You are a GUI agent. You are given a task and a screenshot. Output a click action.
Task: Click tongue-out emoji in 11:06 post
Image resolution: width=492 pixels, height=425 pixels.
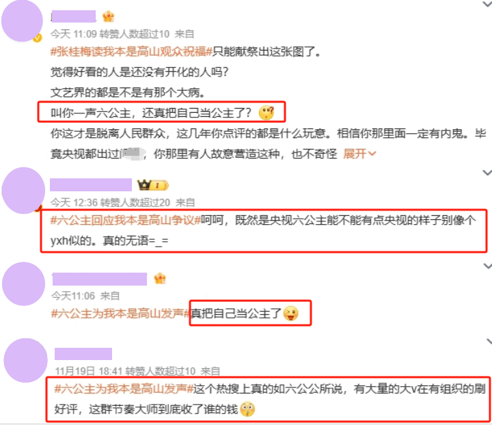coord(291,314)
